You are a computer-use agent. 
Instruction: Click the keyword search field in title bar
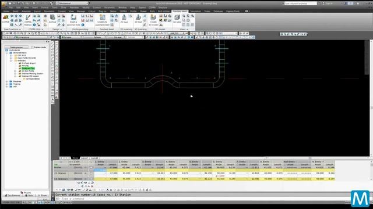point(300,3)
